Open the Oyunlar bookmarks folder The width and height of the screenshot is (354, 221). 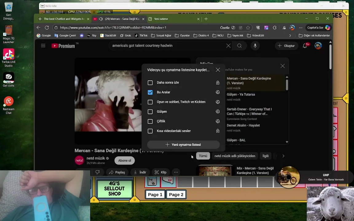click(182, 35)
